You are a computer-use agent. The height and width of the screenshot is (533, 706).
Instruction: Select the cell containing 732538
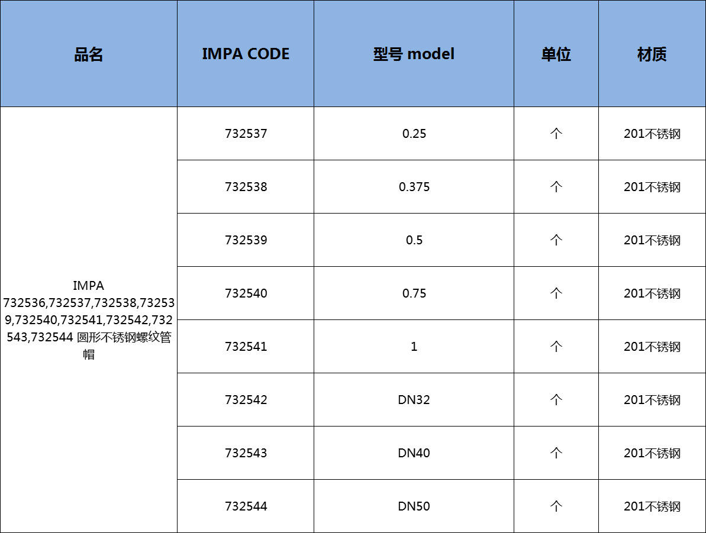(245, 186)
